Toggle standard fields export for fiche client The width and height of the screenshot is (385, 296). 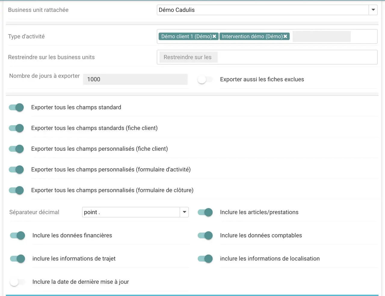(17, 128)
